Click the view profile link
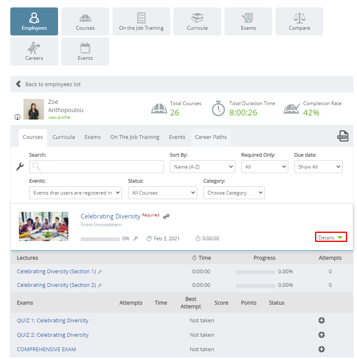This screenshot has width=357, height=359. click(59, 117)
